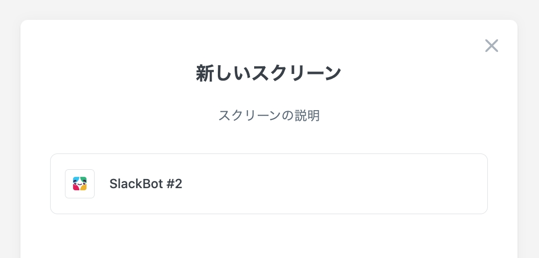539x258 pixels.
Task: Tap the smiling Slack bot face icon
Action: click(80, 184)
